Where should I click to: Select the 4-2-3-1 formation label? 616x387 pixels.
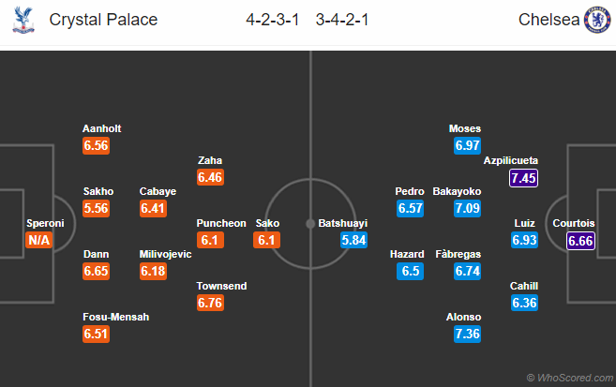pos(272,20)
